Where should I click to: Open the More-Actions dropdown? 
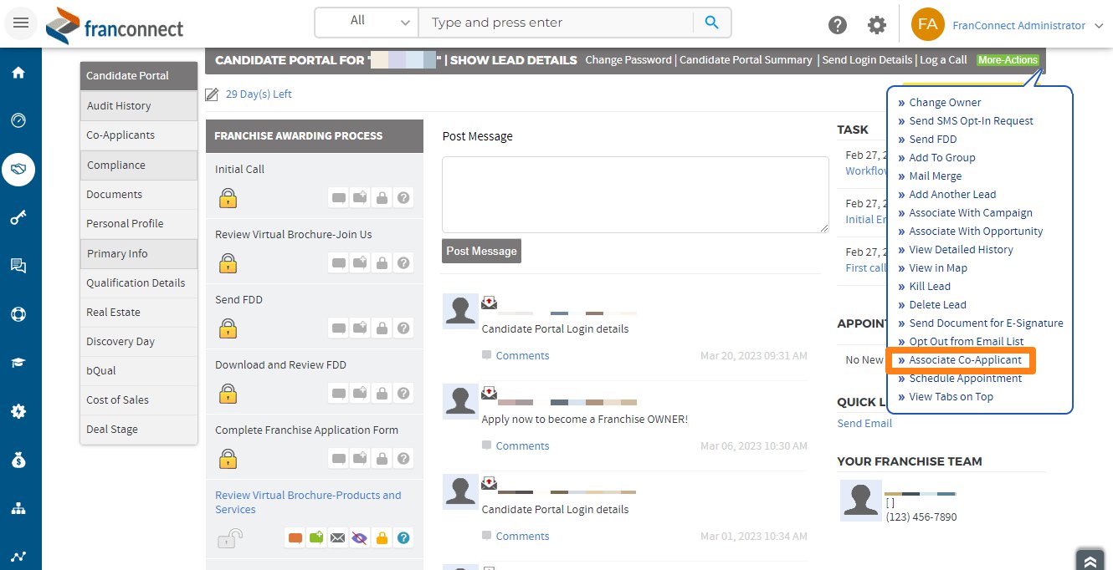[1008, 60]
